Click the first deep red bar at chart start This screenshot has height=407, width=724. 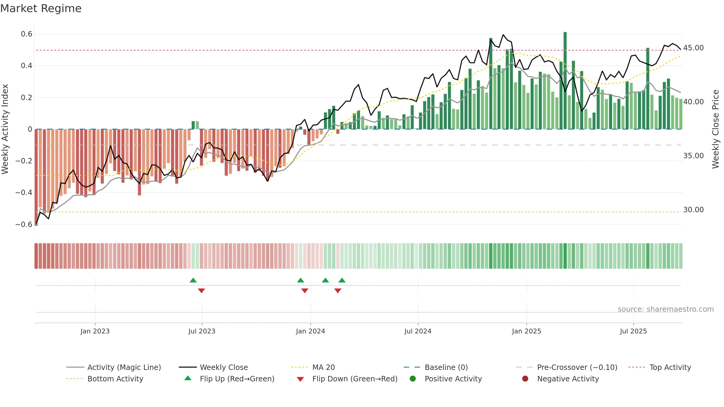pos(36,177)
